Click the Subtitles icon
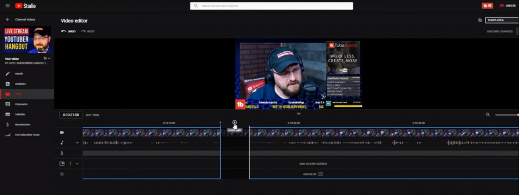519x195 pixels. point(7,114)
